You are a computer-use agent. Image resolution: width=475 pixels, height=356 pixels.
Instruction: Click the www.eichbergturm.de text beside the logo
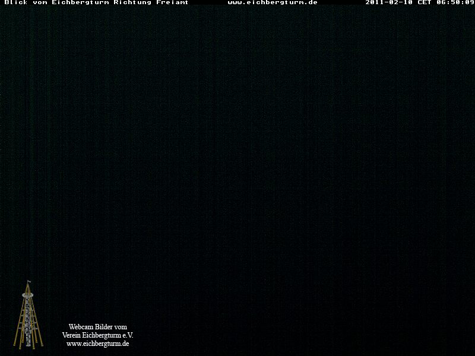pos(98,344)
